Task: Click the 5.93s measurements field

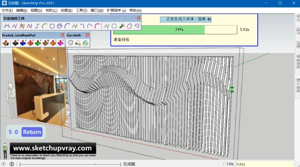Action: [x=265, y=164]
